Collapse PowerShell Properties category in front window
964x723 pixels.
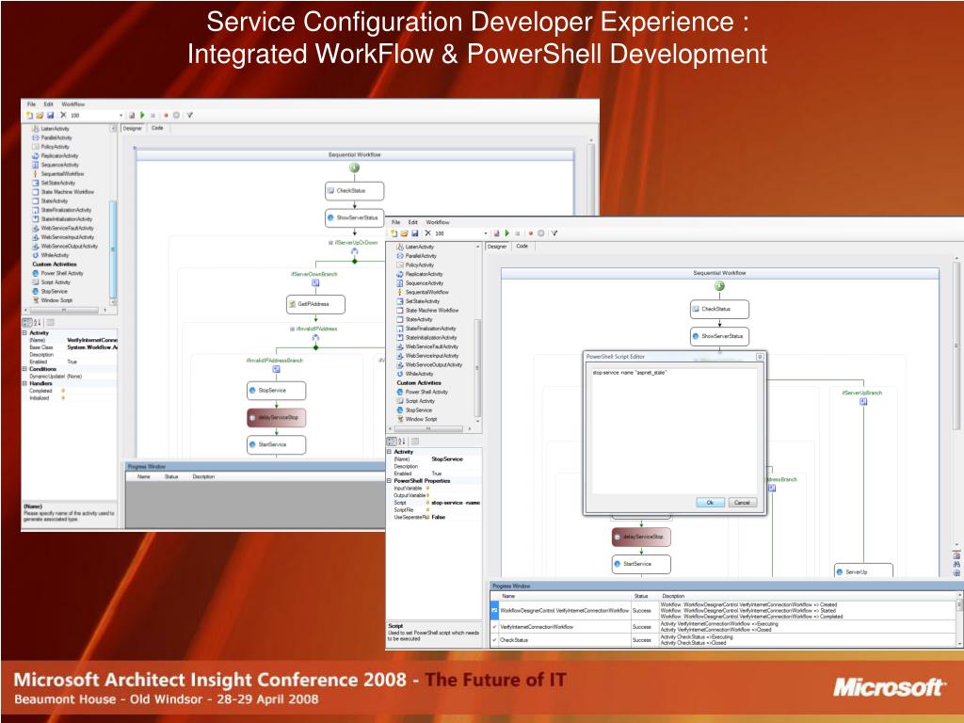(389, 481)
